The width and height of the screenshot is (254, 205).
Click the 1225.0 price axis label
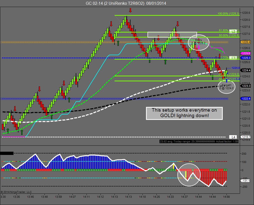246,62
